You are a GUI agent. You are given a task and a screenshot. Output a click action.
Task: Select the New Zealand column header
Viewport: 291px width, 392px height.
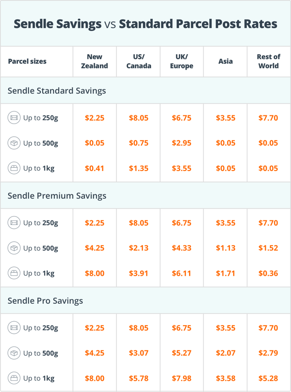pyautogui.click(x=95, y=61)
